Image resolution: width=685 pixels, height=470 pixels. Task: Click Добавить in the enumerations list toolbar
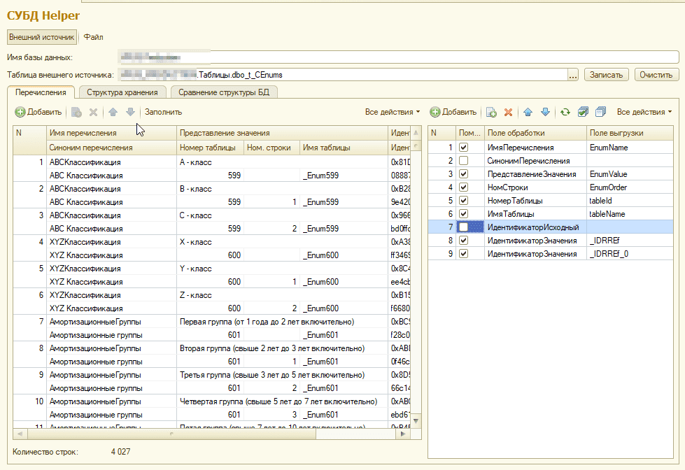[38, 113]
